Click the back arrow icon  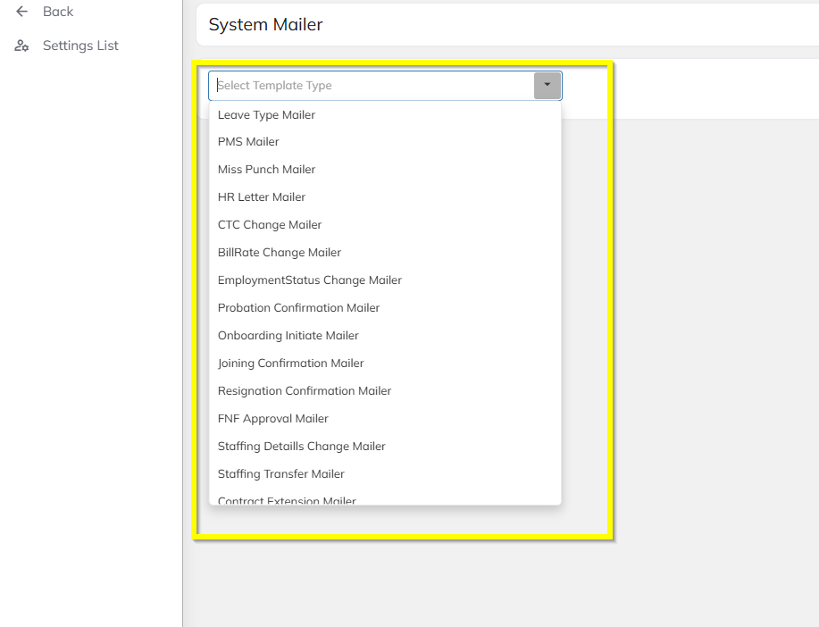coord(21,11)
